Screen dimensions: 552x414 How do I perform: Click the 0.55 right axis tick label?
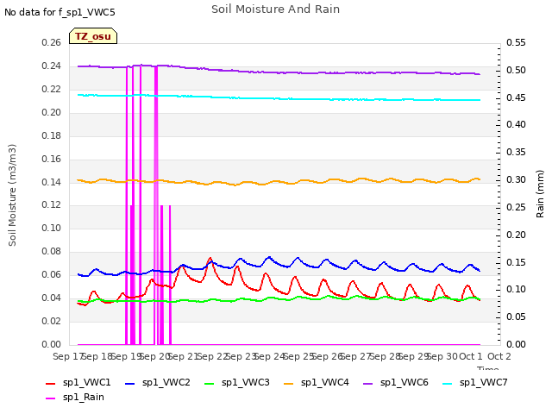coord(516,43)
